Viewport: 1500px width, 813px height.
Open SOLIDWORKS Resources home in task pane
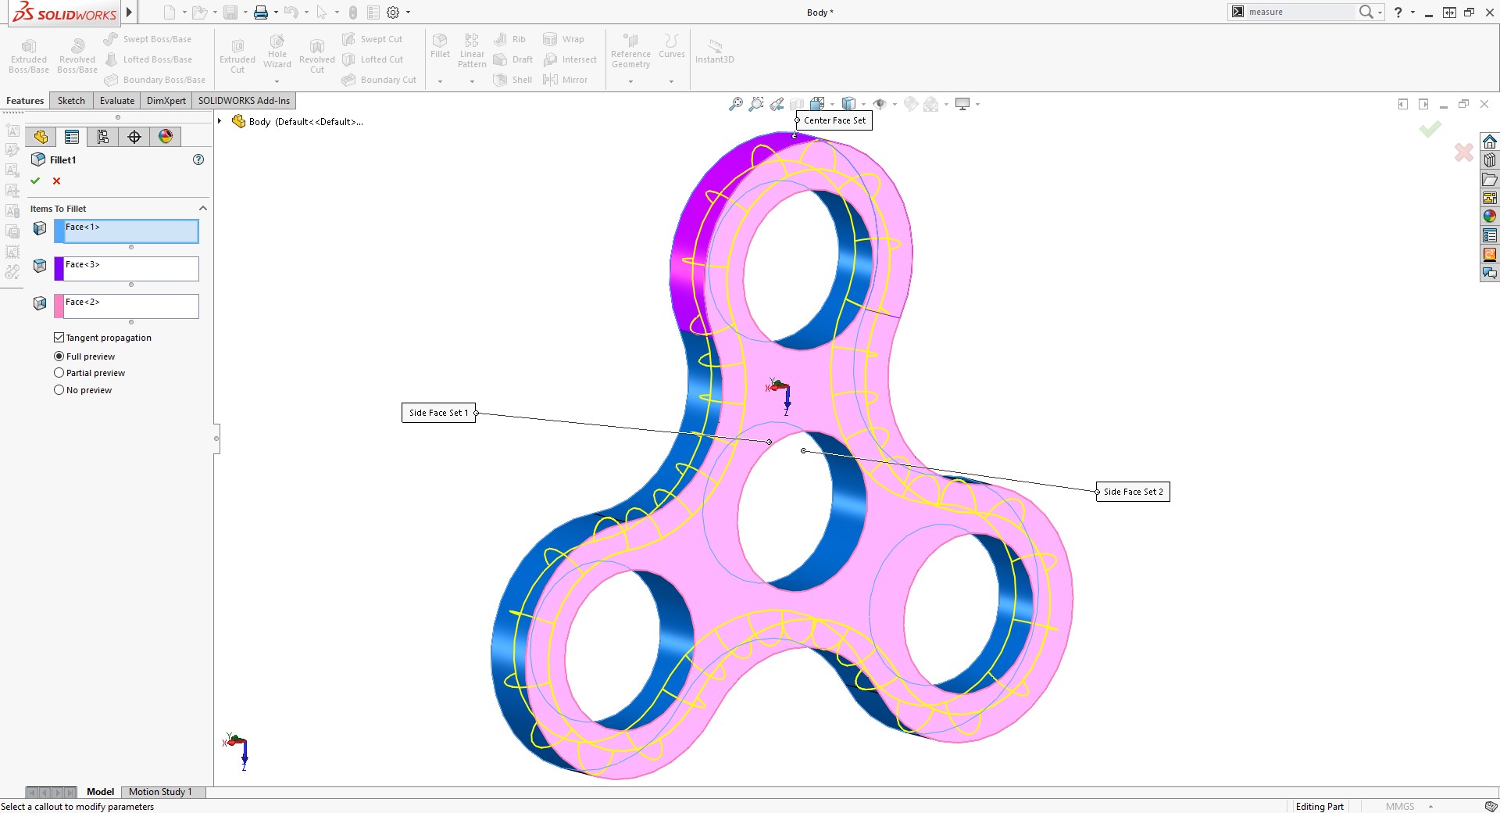tap(1490, 142)
